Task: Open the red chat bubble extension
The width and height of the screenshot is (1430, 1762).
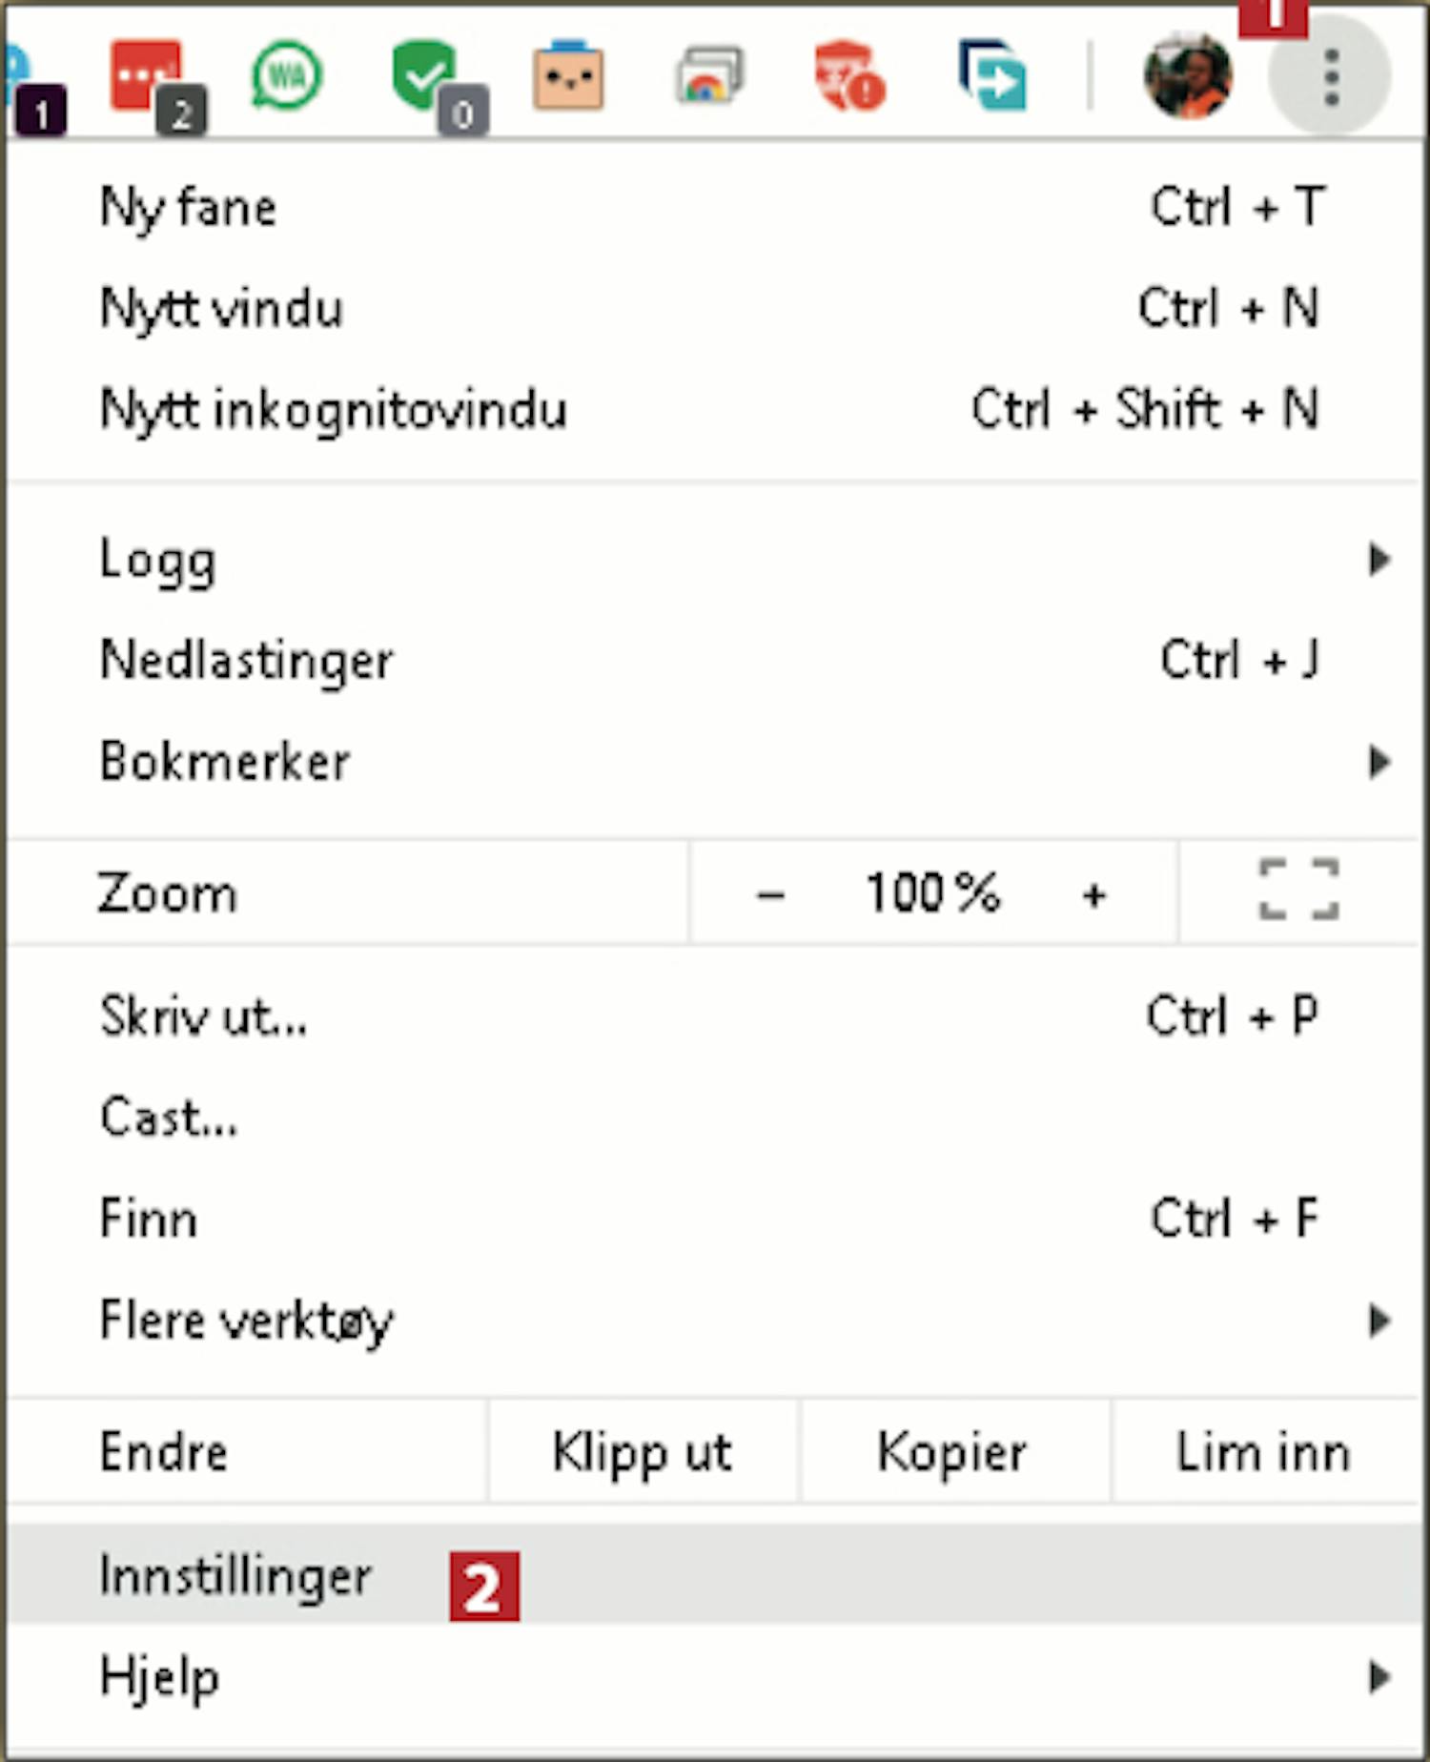Action: (x=145, y=74)
